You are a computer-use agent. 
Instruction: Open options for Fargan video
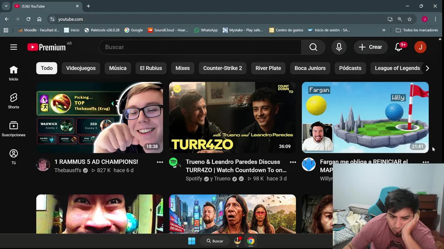pyautogui.click(x=426, y=162)
